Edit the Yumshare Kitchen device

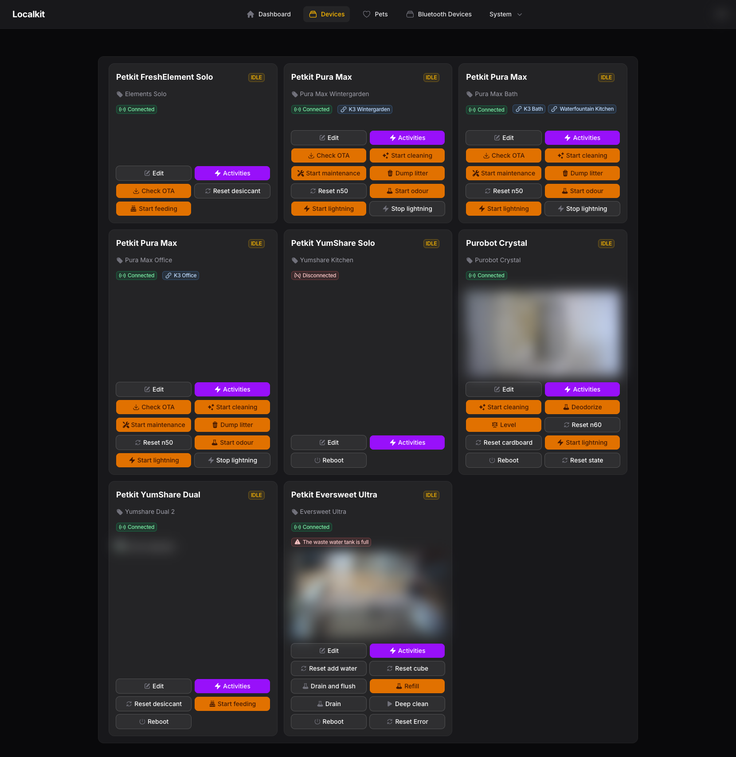(x=329, y=443)
